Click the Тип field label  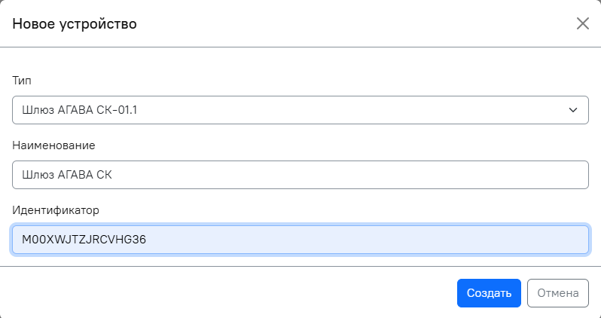click(x=22, y=80)
